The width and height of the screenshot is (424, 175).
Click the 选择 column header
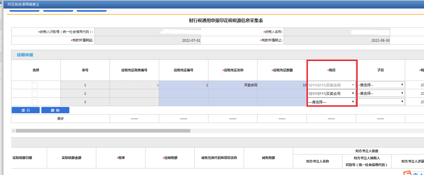click(x=36, y=70)
